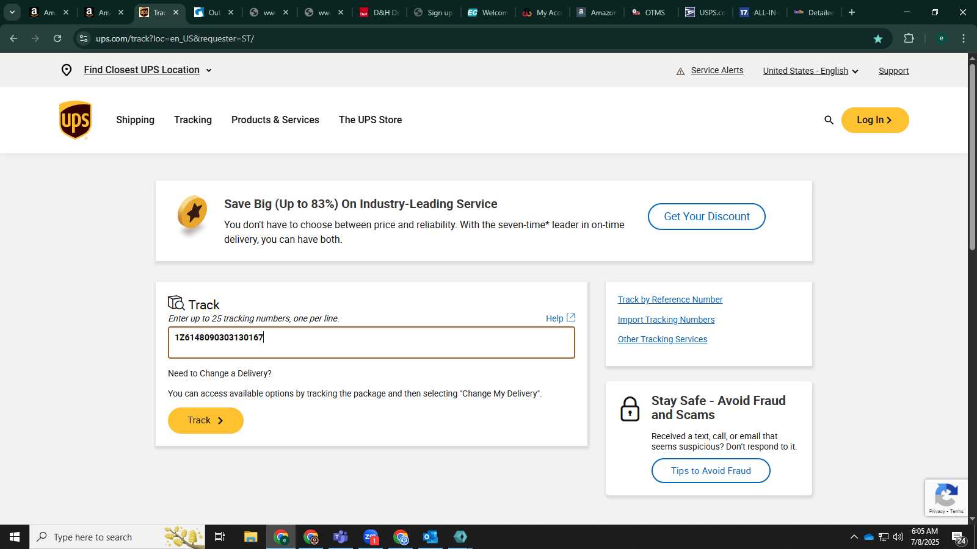This screenshot has width=977, height=549.
Task: Open a new browser tab
Action: tap(852, 12)
